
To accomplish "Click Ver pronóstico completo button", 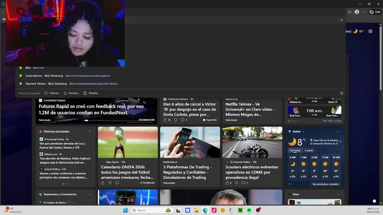I will pos(326,184).
